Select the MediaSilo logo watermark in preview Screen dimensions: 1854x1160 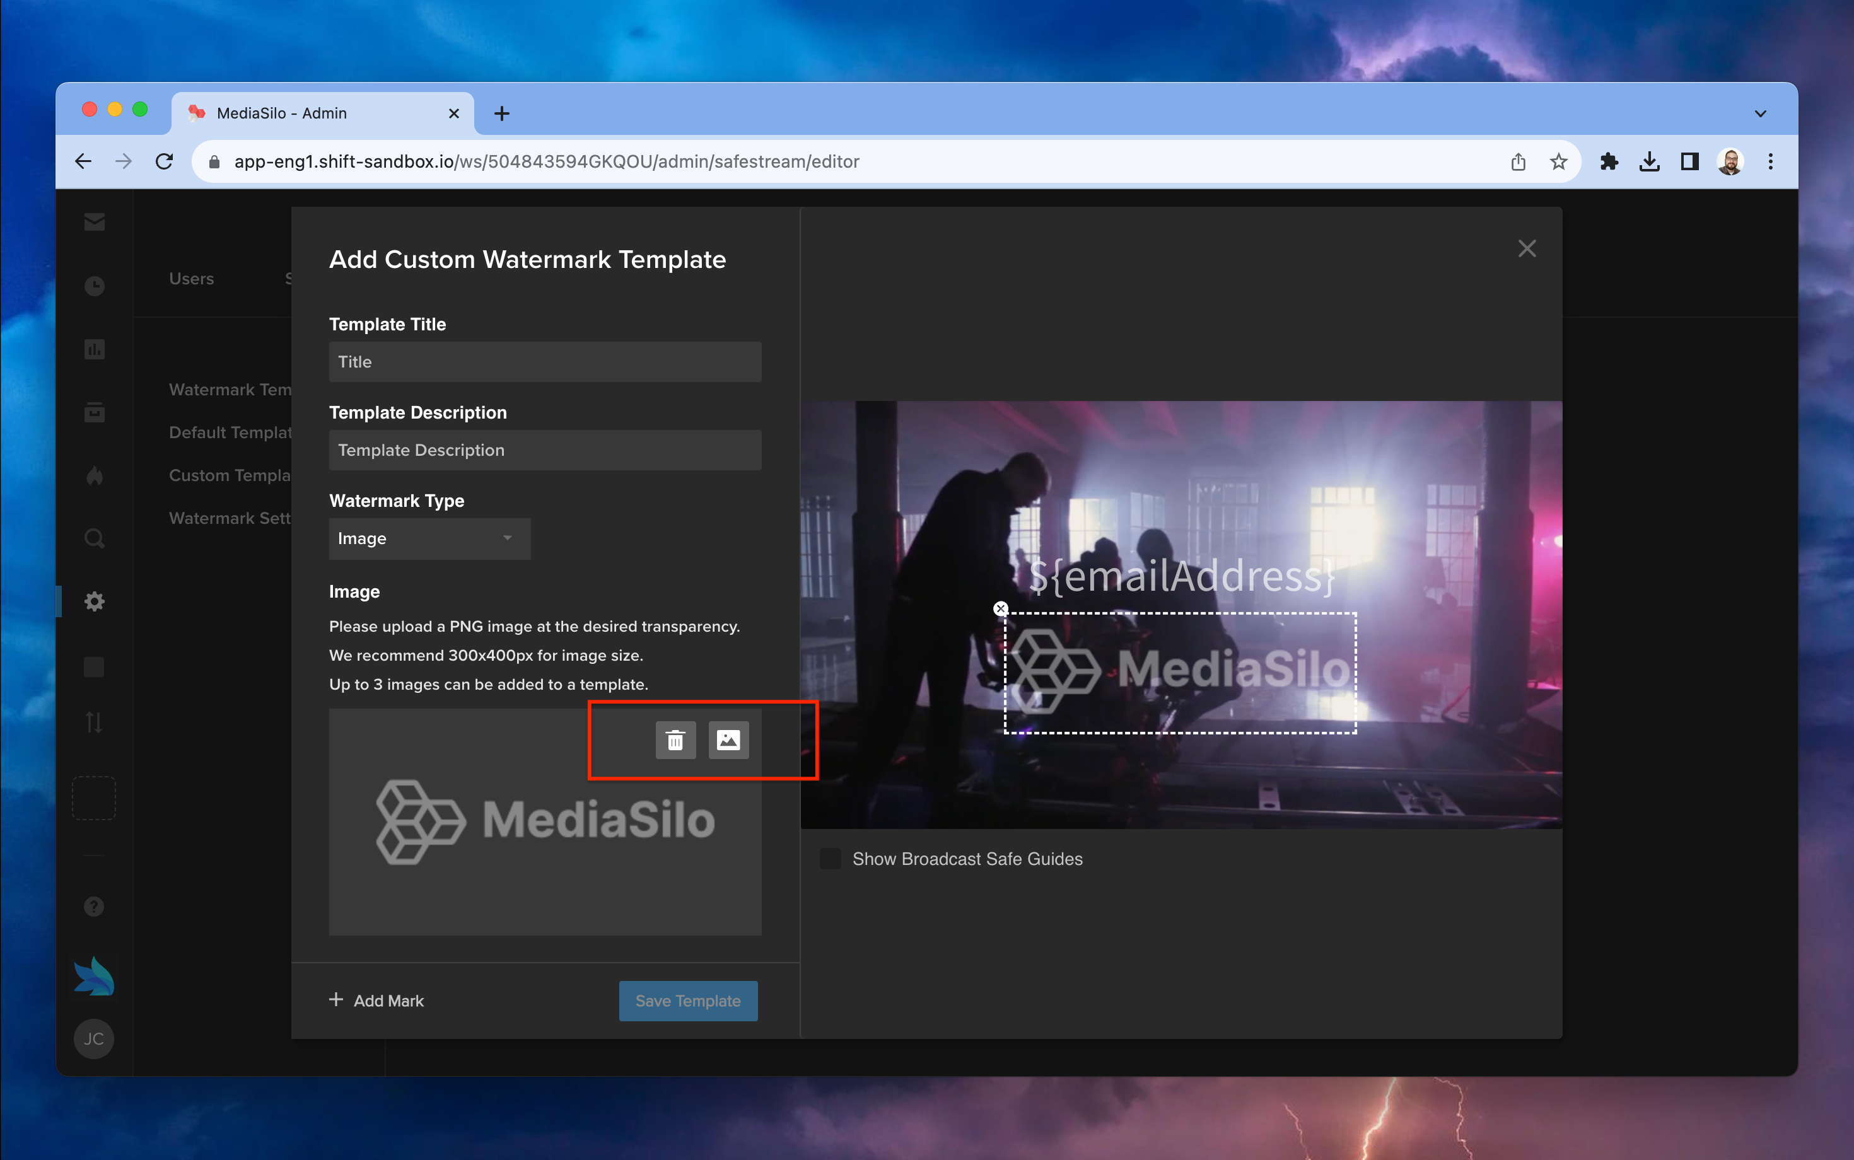pos(1181,673)
